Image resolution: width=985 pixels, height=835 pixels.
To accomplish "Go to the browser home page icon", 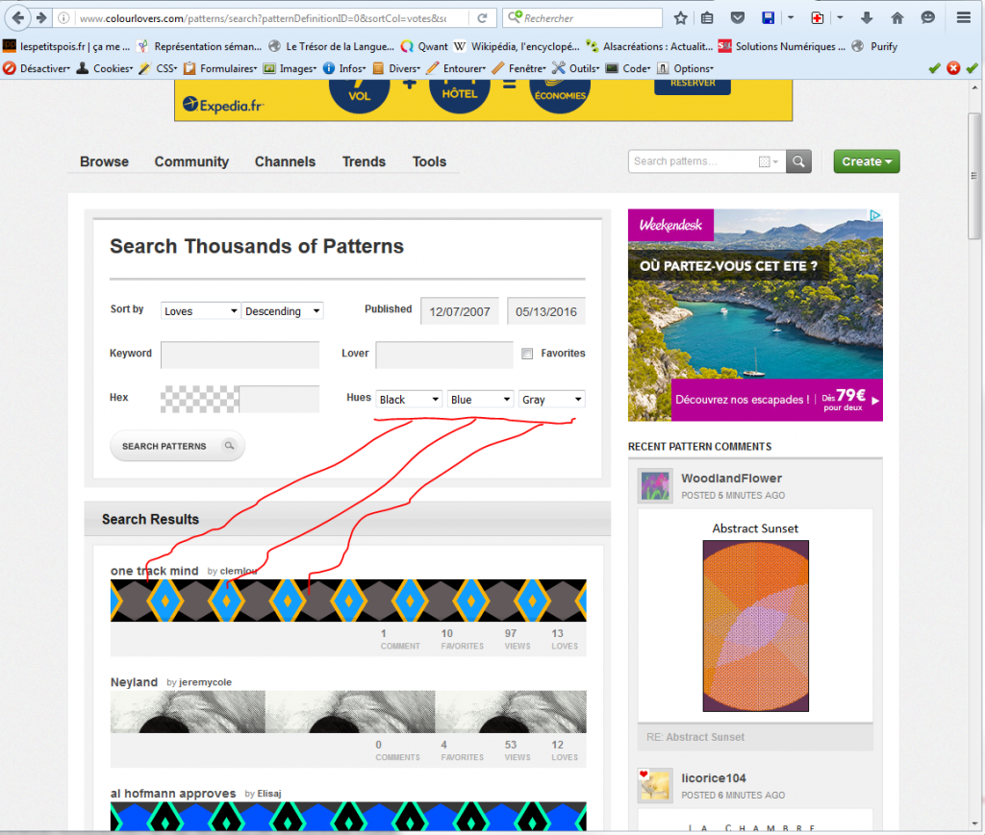I will 897,17.
